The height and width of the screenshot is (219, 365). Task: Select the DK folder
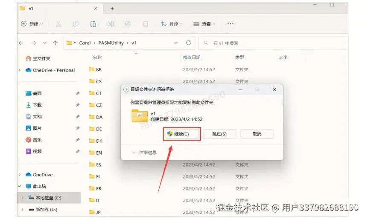pyautogui.click(x=96, y=141)
